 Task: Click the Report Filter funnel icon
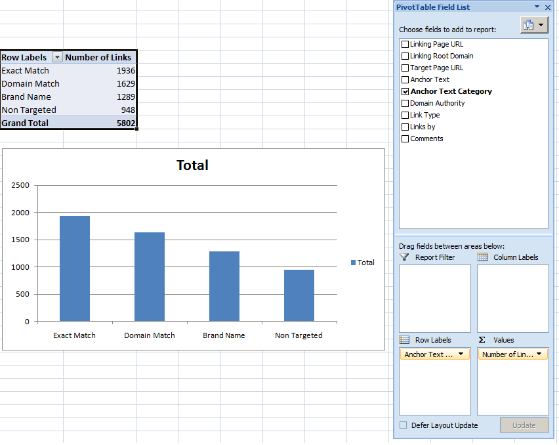coord(405,257)
